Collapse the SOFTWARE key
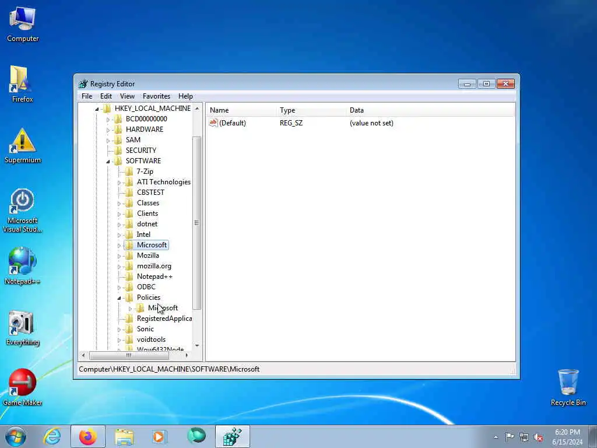Screen dimensions: 597x448 108,162
